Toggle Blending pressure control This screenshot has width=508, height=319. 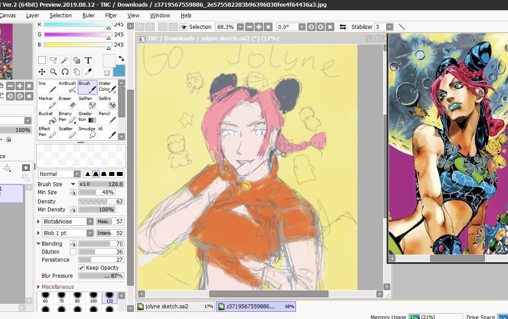(x=73, y=243)
